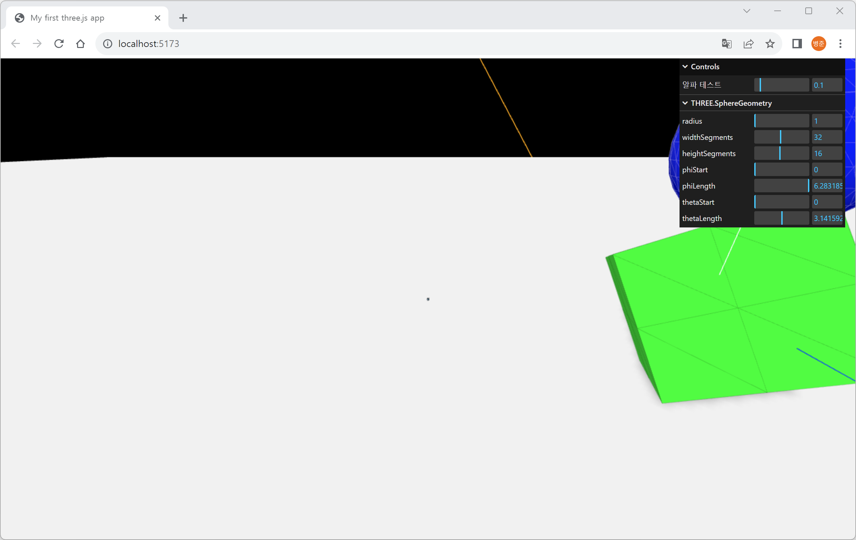Image resolution: width=856 pixels, height=540 pixels.
Task: Click the thetaLength slider track
Action: pyautogui.click(x=781, y=218)
